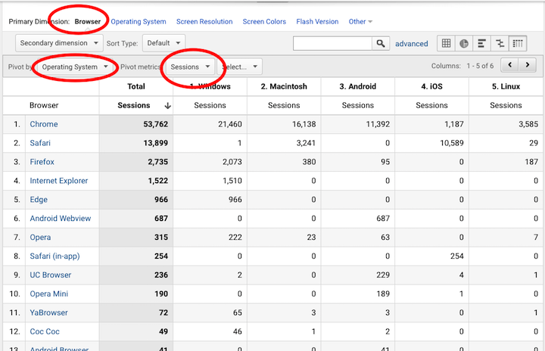Image resolution: width=545 pixels, height=351 pixels.
Task: Open the Opera browser link
Action: (40, 238)
